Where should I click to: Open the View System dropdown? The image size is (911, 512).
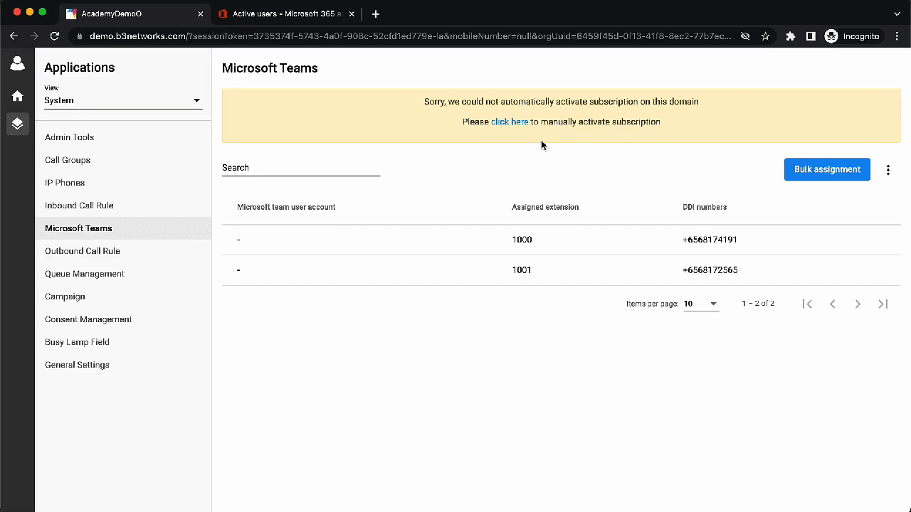pyautogui.click(x=123, y=100)
